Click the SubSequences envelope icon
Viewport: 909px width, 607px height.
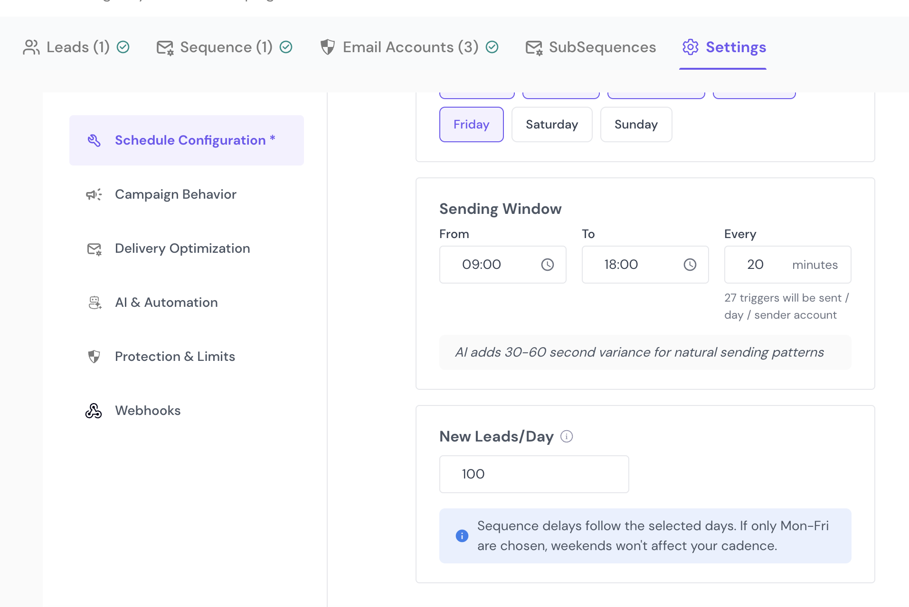pyautogui.click(x=534, y=47)
